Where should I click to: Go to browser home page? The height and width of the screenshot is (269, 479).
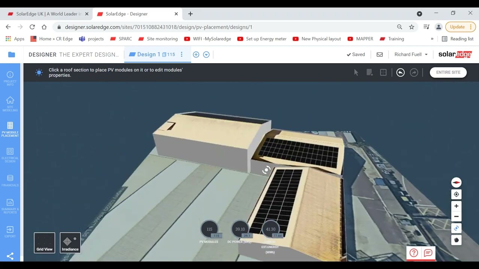44,27
